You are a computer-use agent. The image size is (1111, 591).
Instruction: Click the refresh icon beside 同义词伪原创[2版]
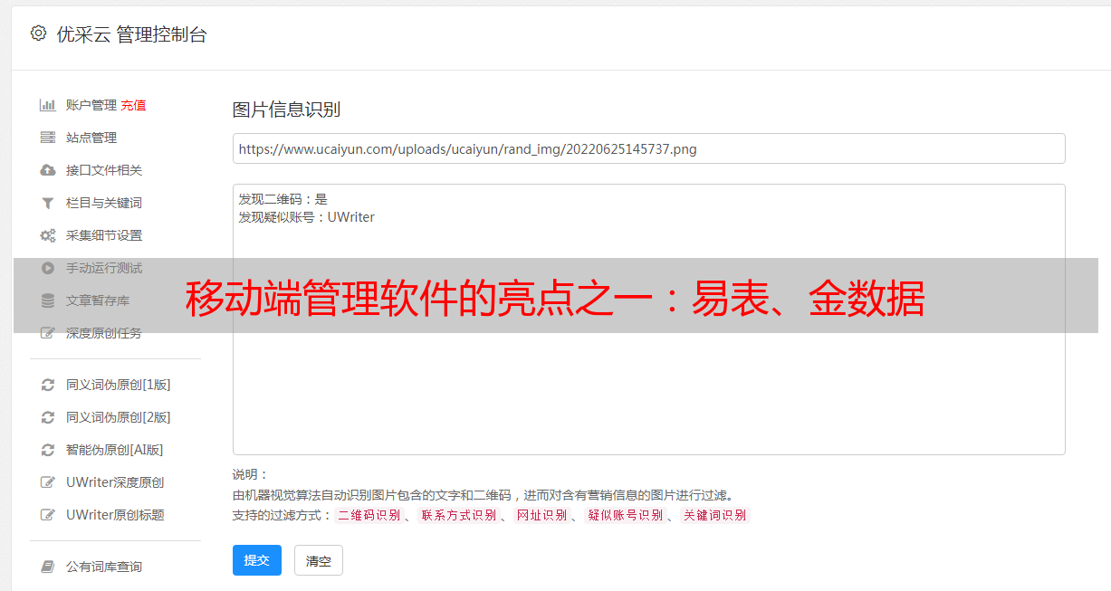click(48, 417)
